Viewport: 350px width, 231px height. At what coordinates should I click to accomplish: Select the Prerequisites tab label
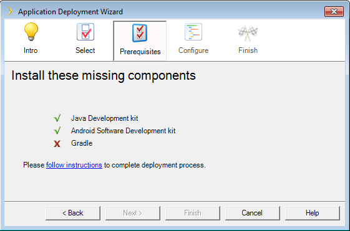140,52
